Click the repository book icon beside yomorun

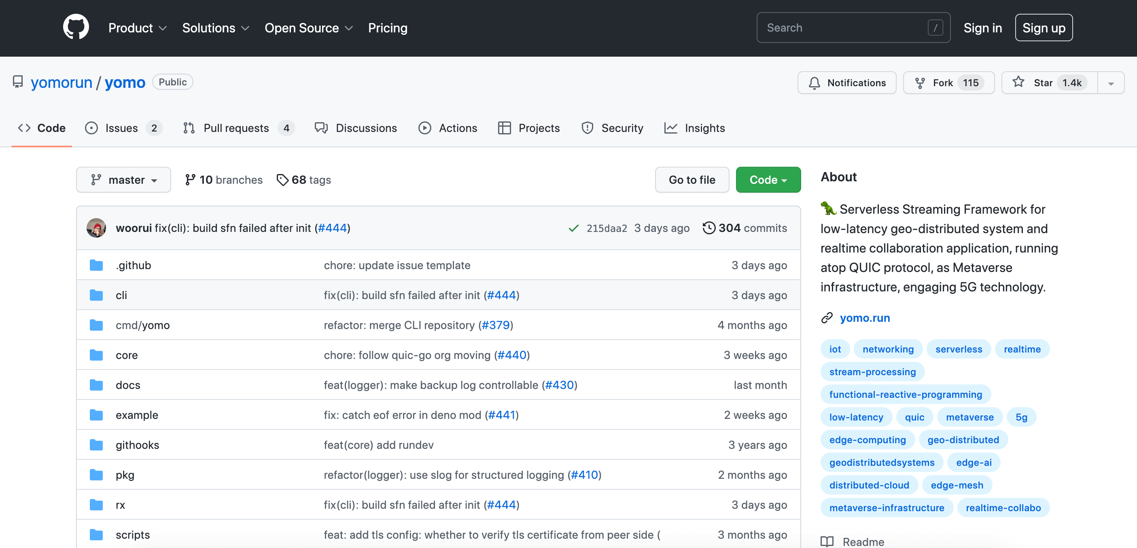click(18, 82)
